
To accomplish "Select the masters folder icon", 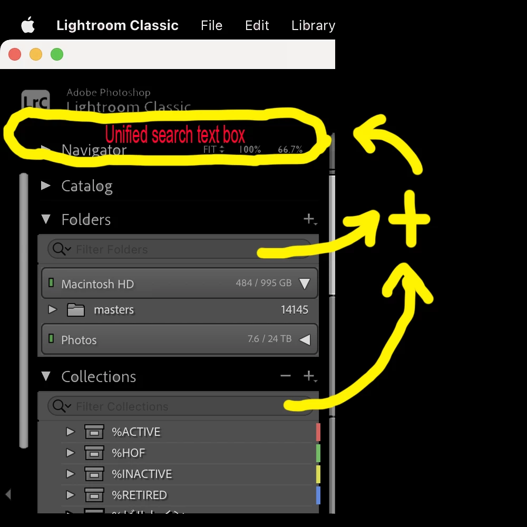I will 75,309.
